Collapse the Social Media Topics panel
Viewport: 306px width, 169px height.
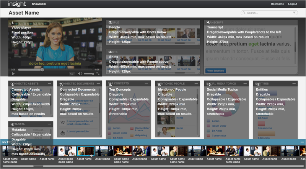(x=245, y=83)
